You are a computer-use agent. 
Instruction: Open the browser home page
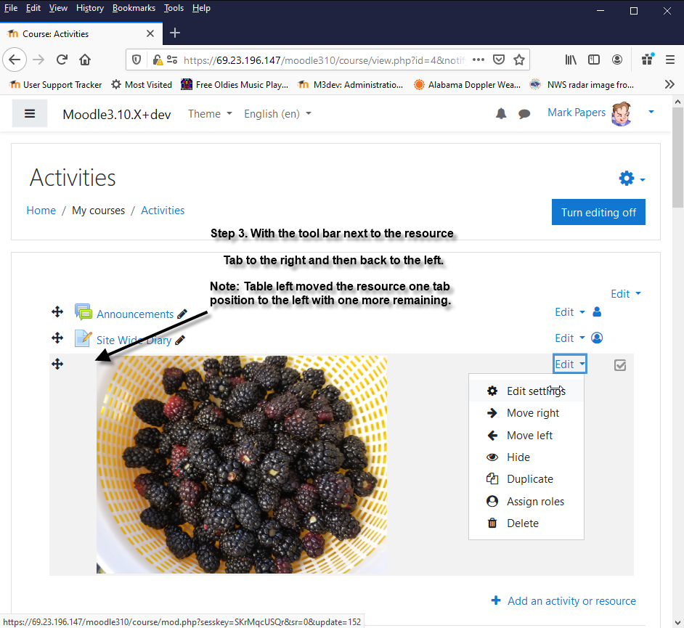[x=85, y=60]
